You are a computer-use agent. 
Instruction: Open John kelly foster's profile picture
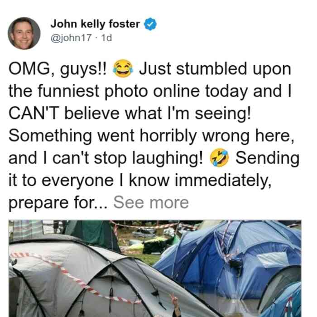(x=24, y=34)
